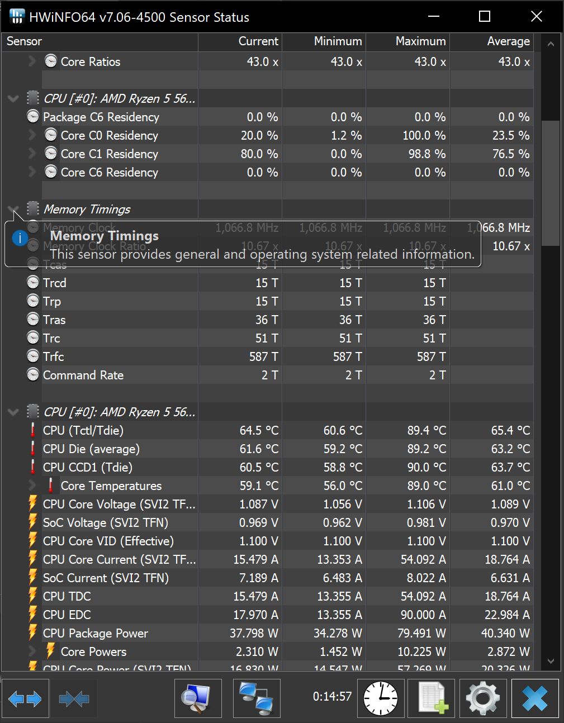Viewport: 564px width, 723px height.
Task: Click the CPU EDC lightning bolt icon
Action: click(x=33, y=615)
